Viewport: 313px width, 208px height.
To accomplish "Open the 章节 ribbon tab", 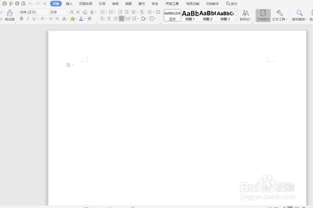I will point(141,4).
